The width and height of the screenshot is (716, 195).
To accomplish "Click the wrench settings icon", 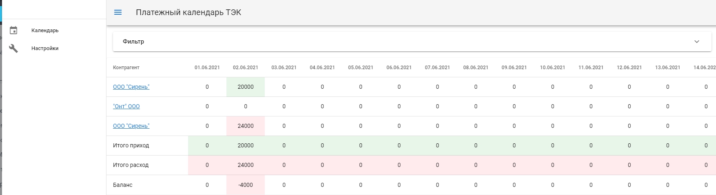I will click(x=13, y=48).
